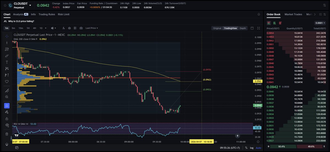
Task: Click the magnet mode tool
Action: [x=7, y=106]
